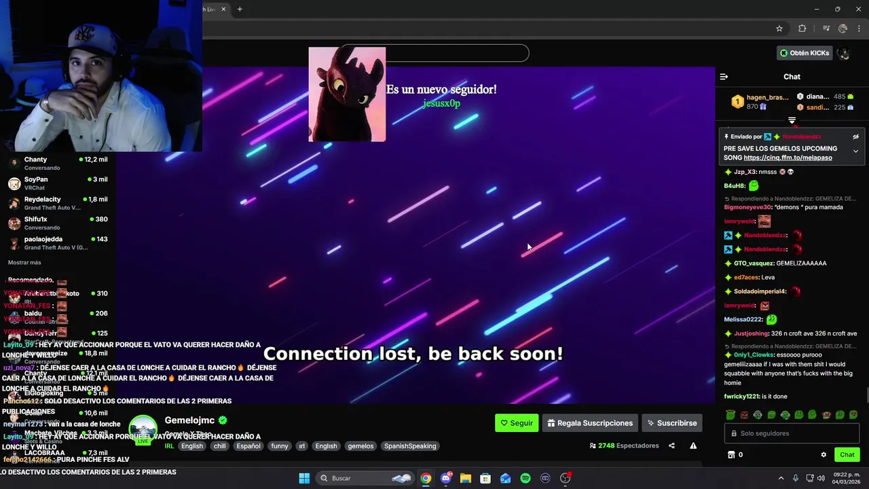Click the Suscribirse button
Viewport: 869px width, 489px height.
pos(672,423)
